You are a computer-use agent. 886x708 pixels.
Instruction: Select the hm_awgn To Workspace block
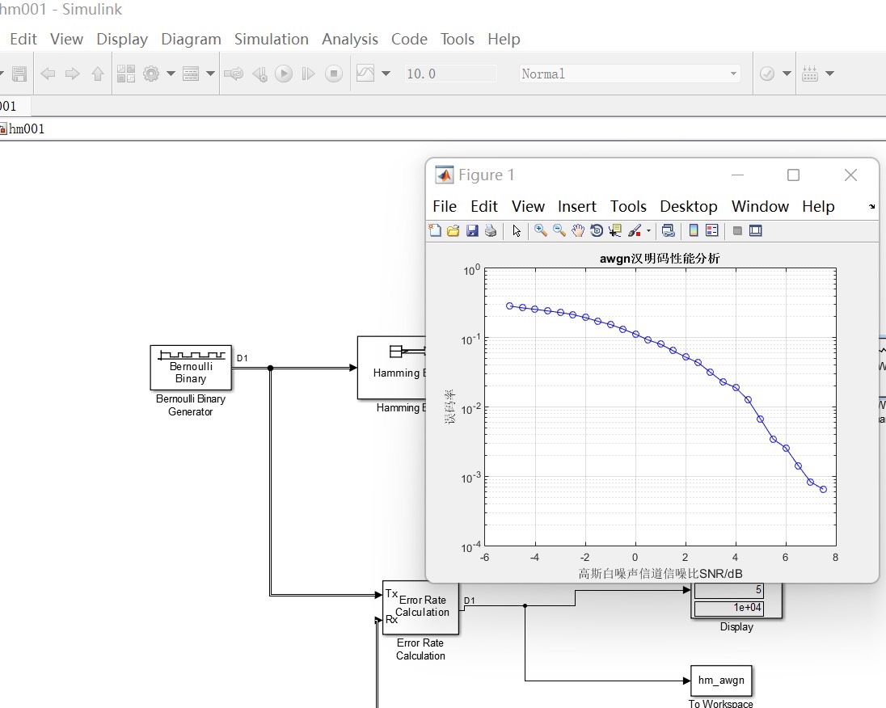[721, 681]
